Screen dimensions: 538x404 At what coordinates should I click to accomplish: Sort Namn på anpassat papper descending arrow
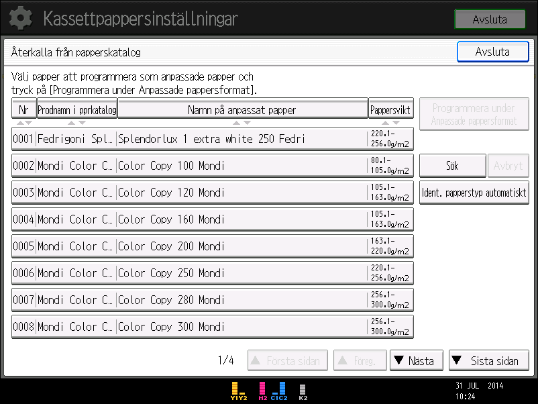(247, 123)
